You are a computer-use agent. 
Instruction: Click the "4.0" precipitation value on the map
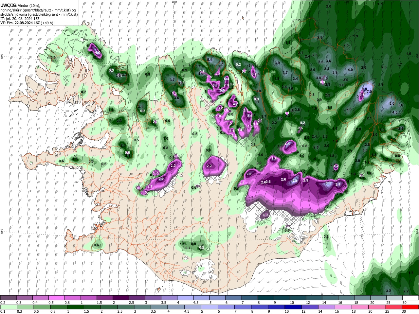point(350,70)
